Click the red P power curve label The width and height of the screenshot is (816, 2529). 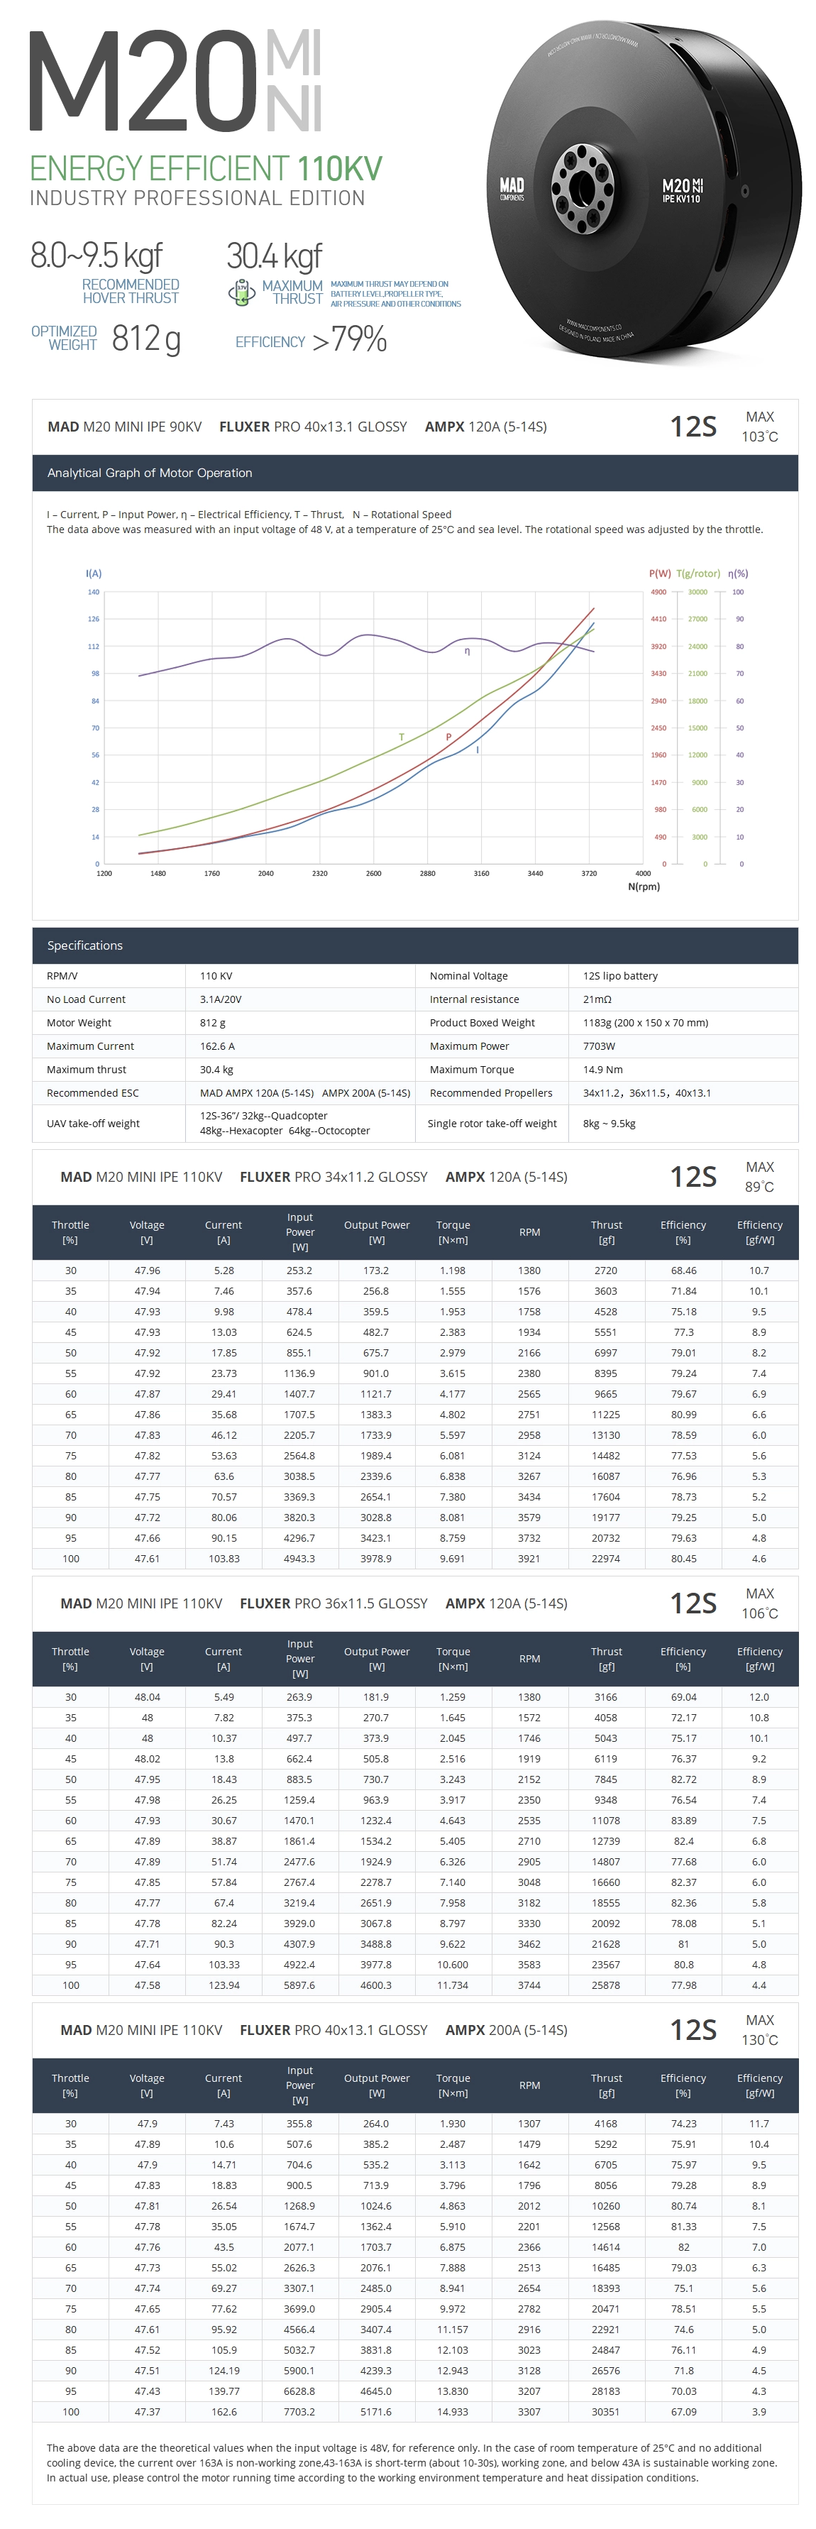pyautogui.click(x=448, y=736)
